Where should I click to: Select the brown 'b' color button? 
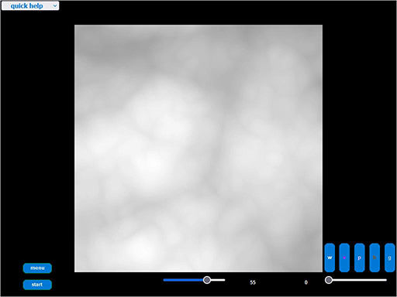pyautogui.click(x=375, y=258)
